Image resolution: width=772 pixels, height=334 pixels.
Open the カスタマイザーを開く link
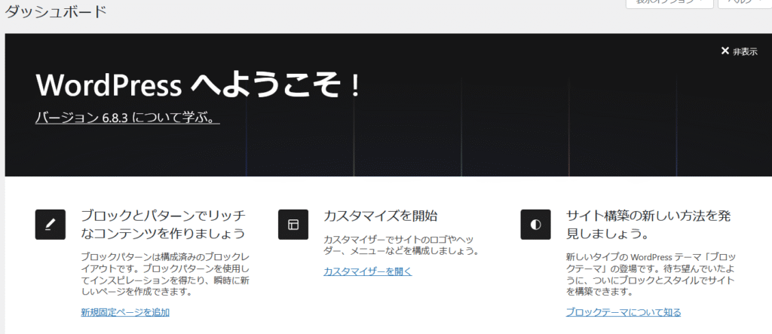click(368, 271)
